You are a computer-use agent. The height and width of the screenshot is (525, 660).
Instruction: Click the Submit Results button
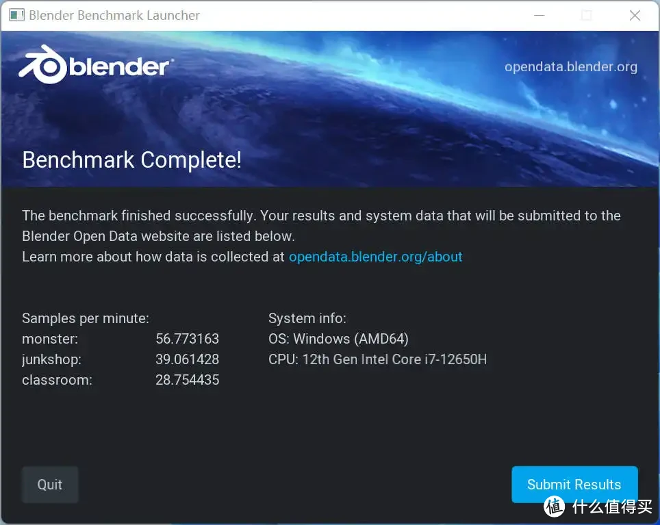[x=574, y=484]
